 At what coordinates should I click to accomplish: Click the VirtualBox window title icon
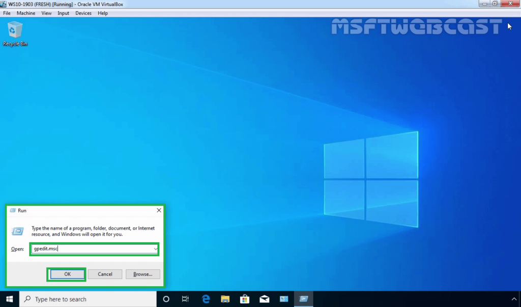(4, 4)
